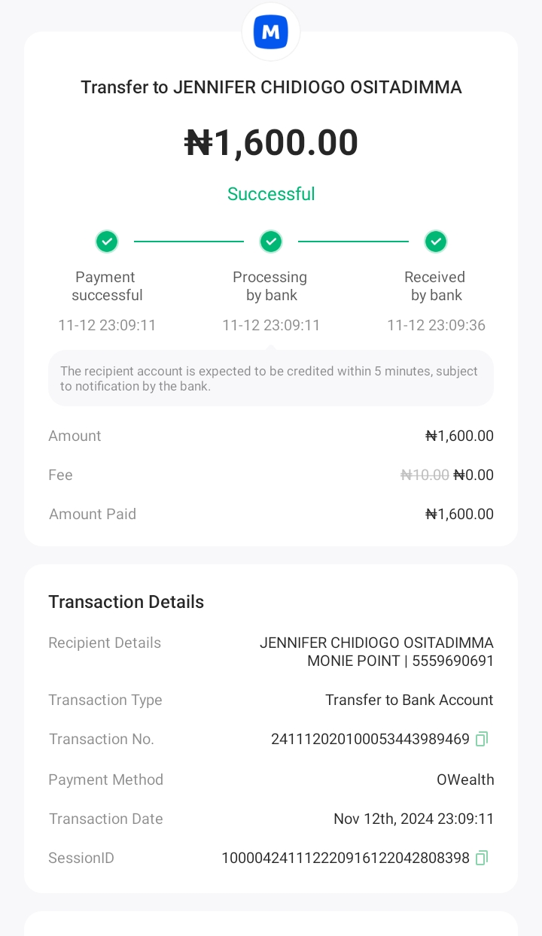Select the MONIE POINT account number line
Image resolution: width=542 pixels, height=936 pixels.
point(400,661)
